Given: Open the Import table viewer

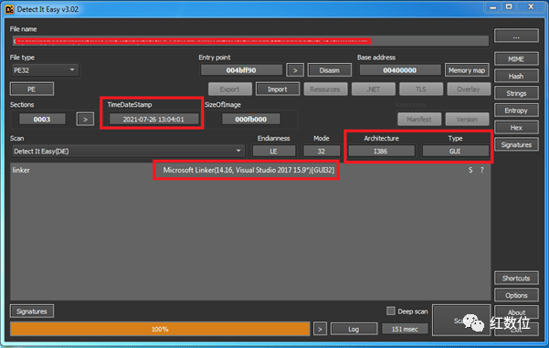Looking at the screenshot, I should 278,90.
